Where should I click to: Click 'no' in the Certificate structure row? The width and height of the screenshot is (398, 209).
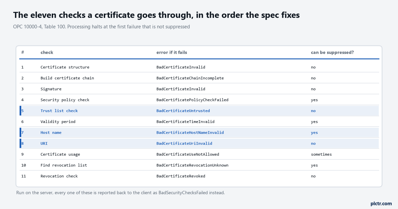click(x=313, y=67)
